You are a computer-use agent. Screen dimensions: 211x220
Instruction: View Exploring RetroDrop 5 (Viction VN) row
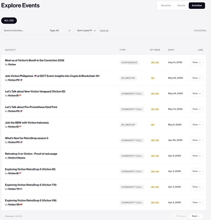point(196,203)
